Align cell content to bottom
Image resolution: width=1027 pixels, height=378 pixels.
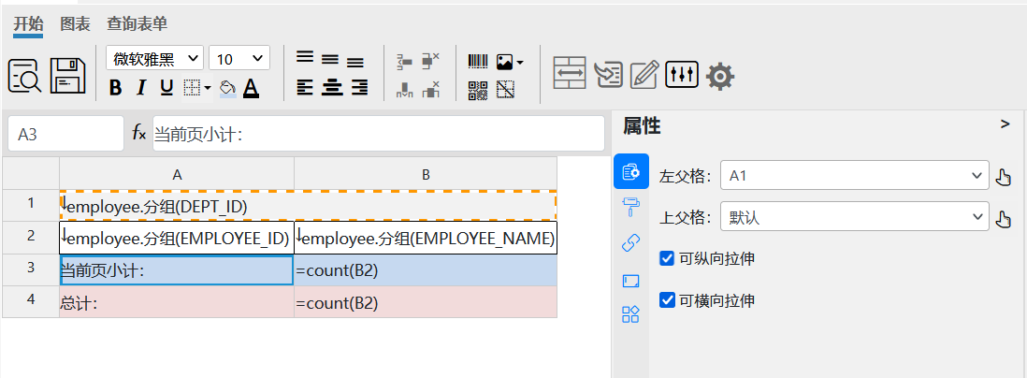355,63
